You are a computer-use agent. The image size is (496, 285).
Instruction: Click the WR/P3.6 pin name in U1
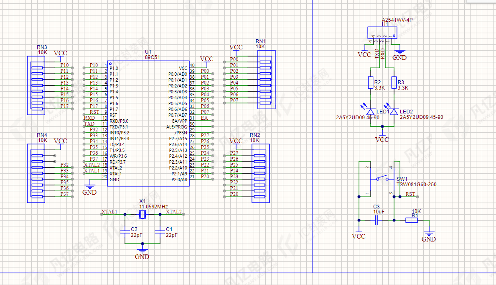point(118,156)
